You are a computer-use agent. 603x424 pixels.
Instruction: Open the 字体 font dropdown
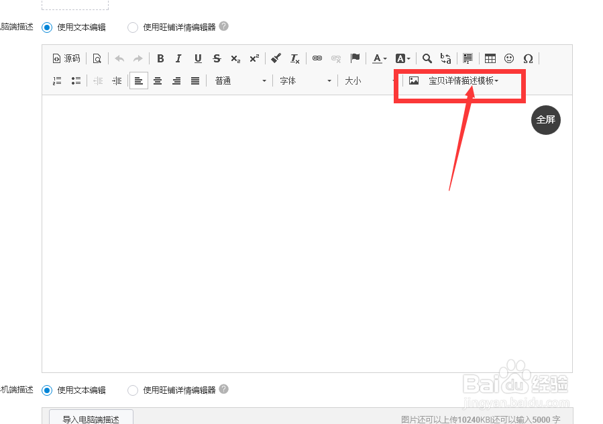pos(305,81)
